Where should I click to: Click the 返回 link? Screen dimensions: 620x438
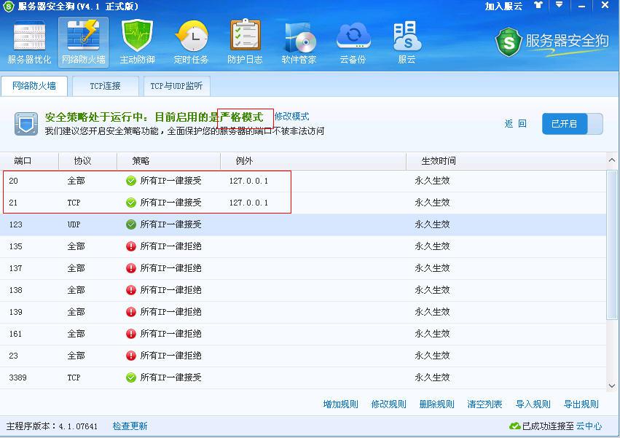coord(515,124)
